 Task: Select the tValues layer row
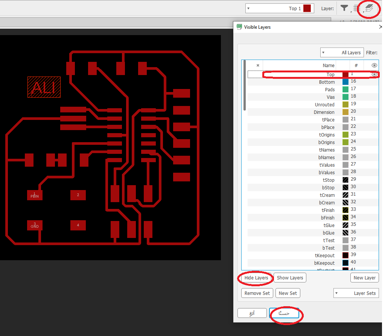(x=313, y=165)
